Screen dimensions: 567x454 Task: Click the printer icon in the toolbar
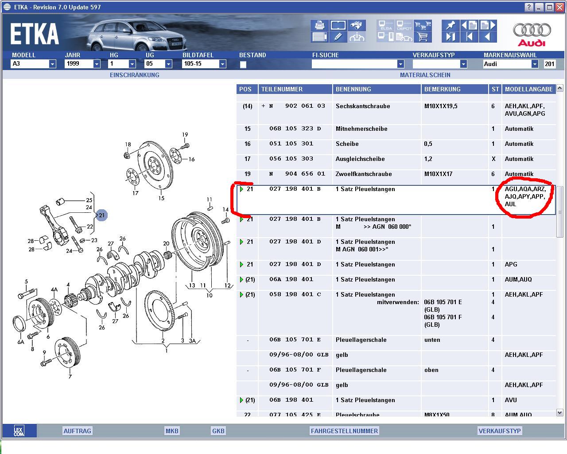(x=319, y=25)
